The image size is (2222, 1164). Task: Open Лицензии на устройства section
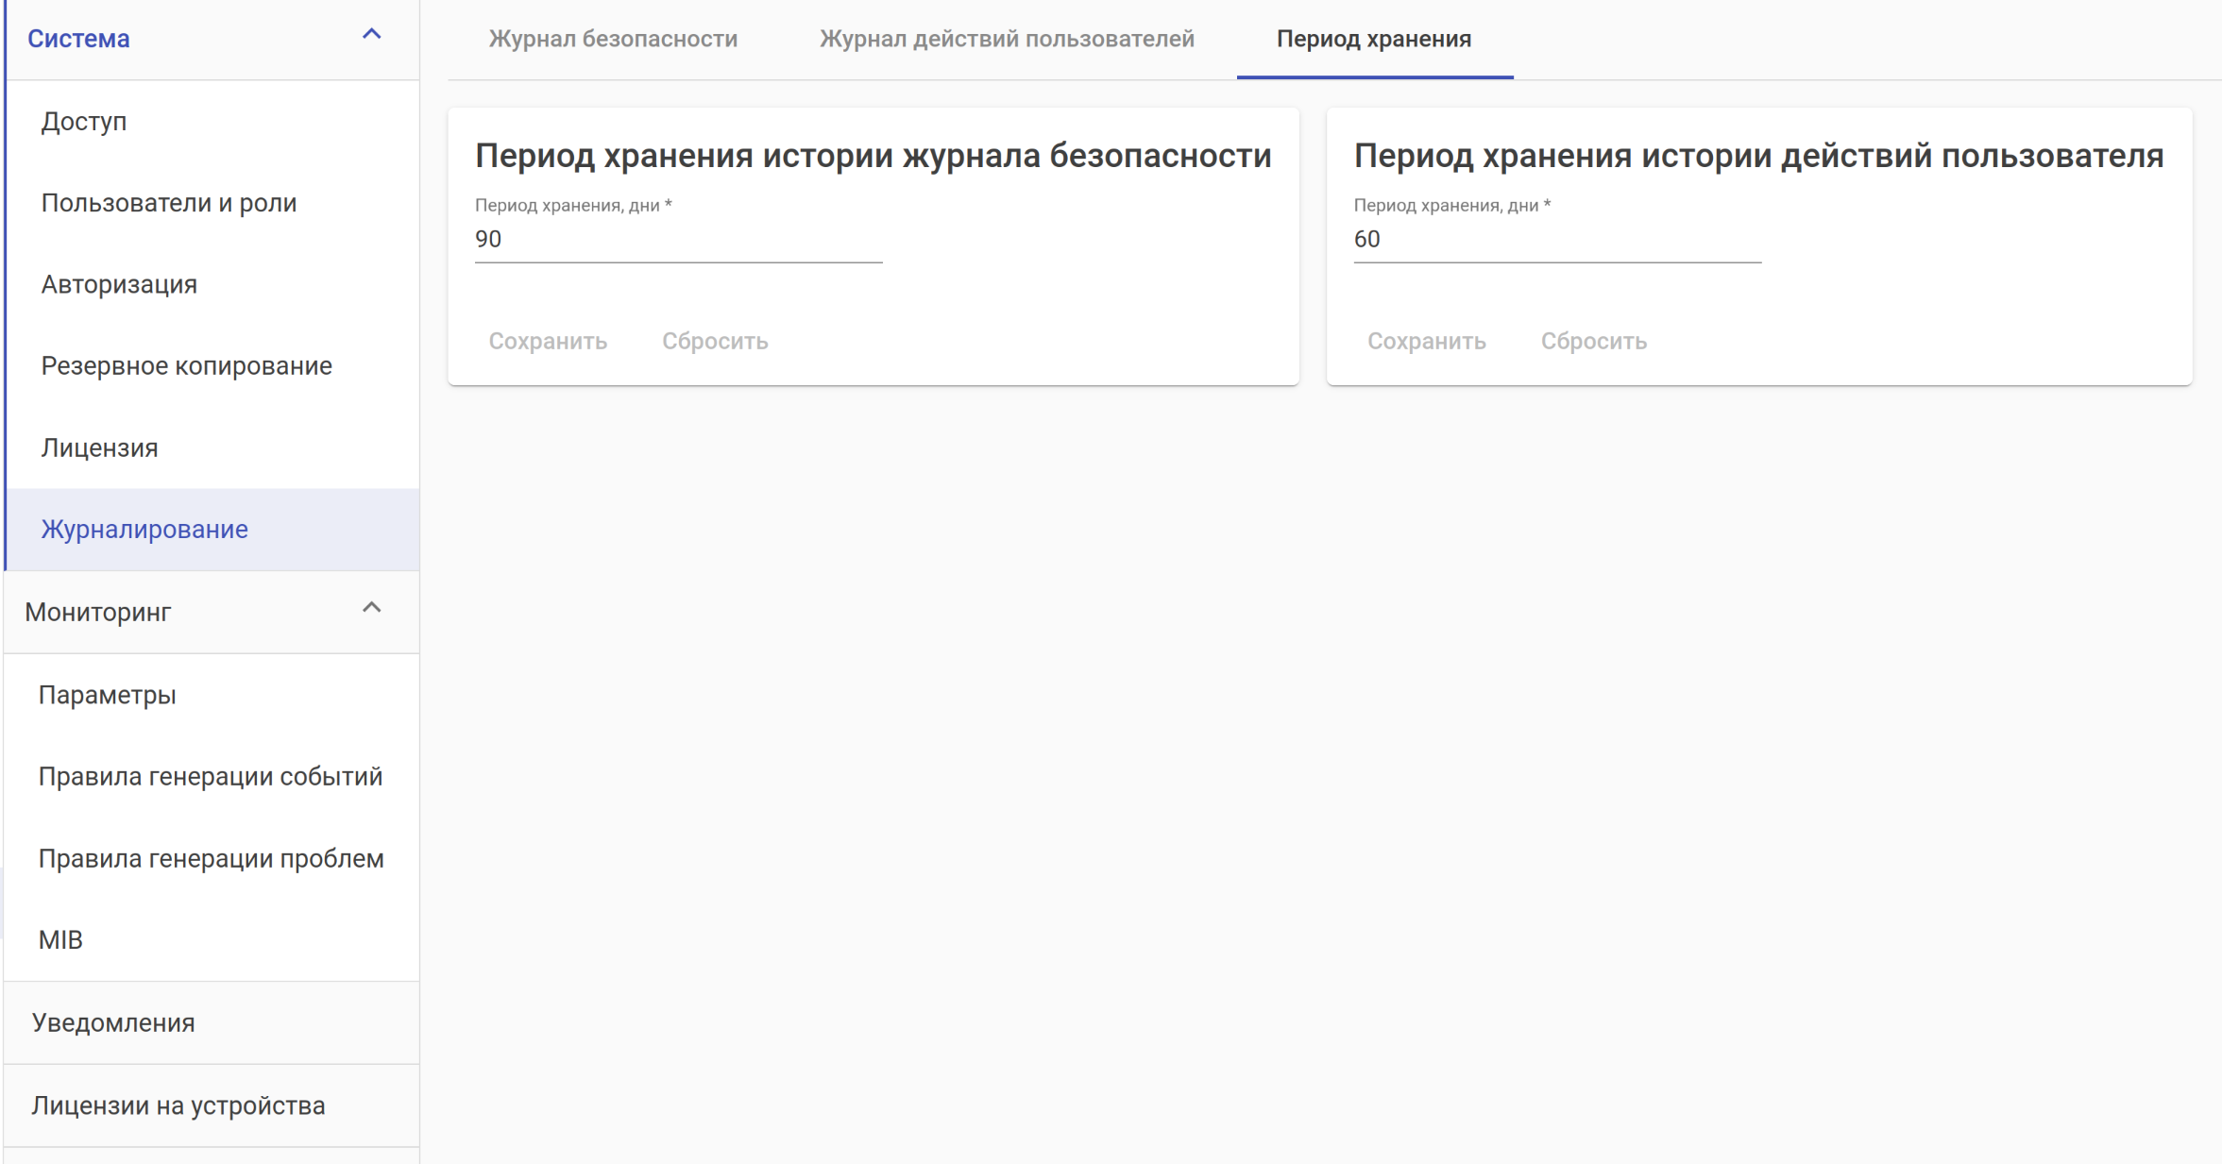178,1105
